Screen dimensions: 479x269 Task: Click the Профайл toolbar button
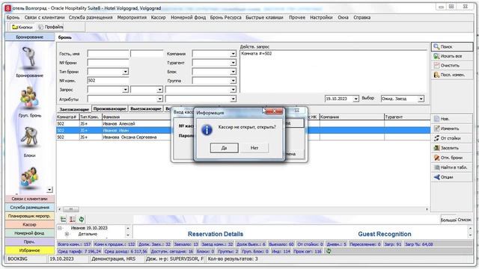coord(50,27)
